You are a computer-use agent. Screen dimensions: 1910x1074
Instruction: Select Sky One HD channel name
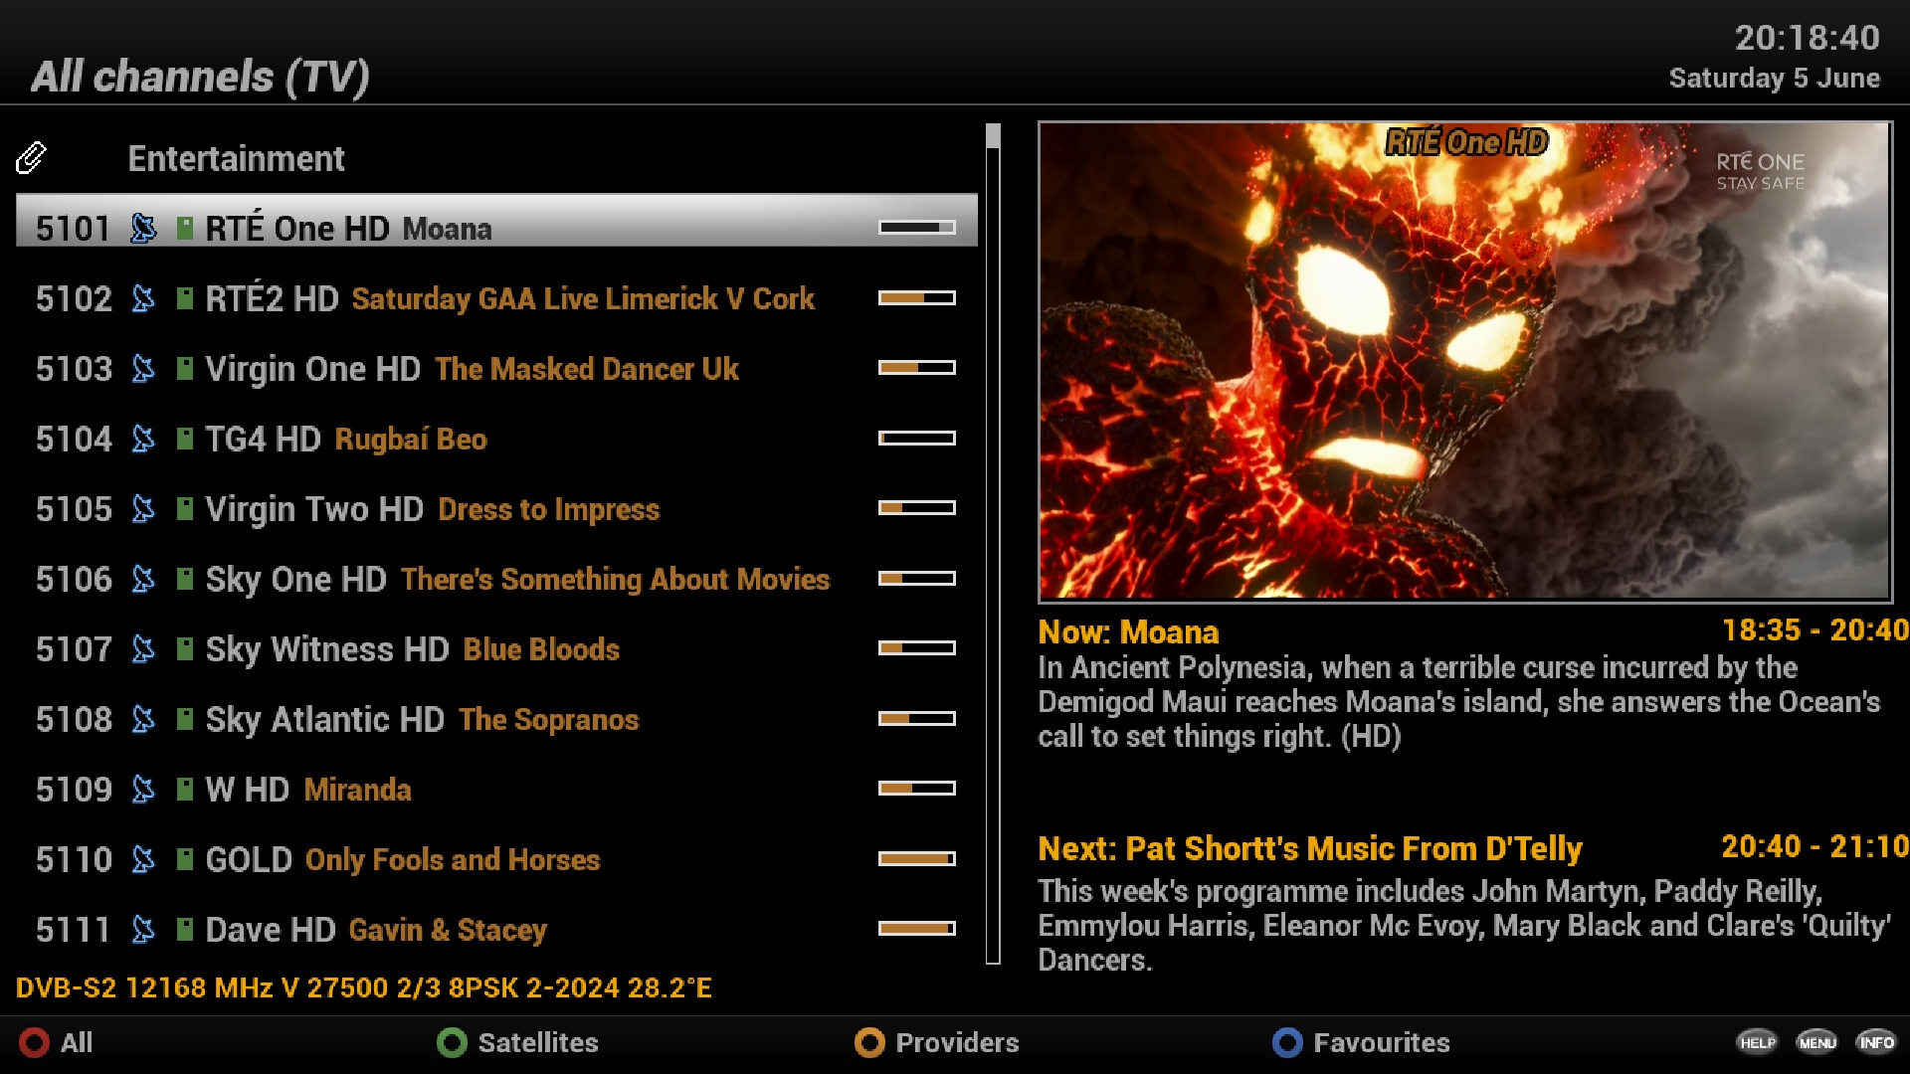(x=295, y=580)
